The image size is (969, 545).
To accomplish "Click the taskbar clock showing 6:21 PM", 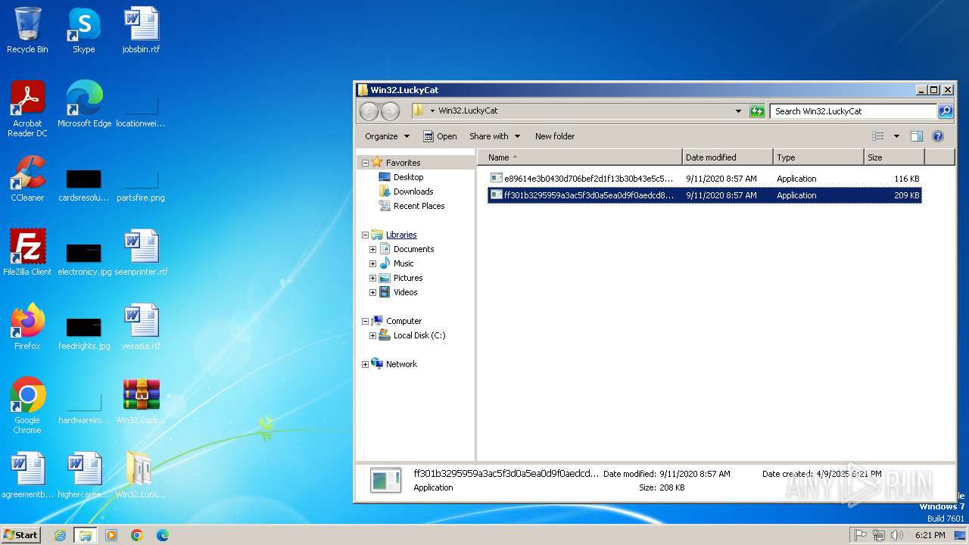I will coord(930,535).
